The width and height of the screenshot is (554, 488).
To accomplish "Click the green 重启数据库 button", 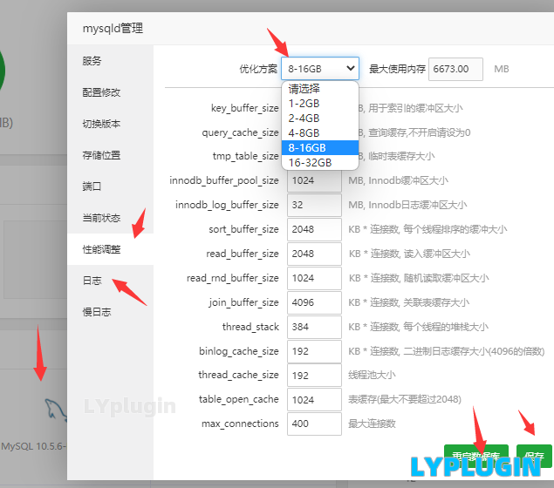I will click(476, 456).
